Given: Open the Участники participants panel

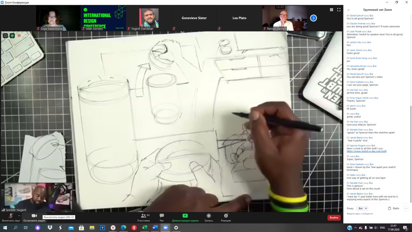Looking at the screenshot, I should 143,218.
